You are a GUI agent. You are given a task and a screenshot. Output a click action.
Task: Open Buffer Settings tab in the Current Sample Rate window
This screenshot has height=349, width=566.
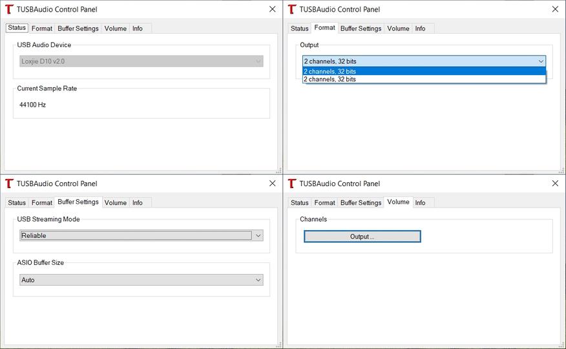coord(78,28)
